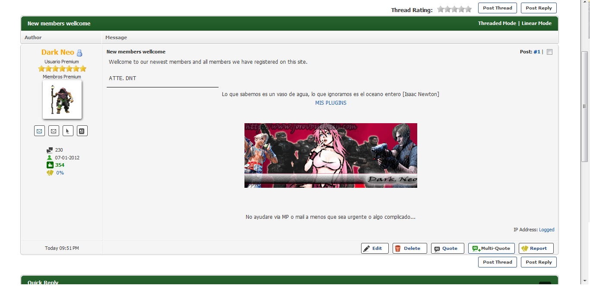Click the Dark Neo avatar image
Screen dimensions: 590x286
pyautogui.click(x=62, y=99)
